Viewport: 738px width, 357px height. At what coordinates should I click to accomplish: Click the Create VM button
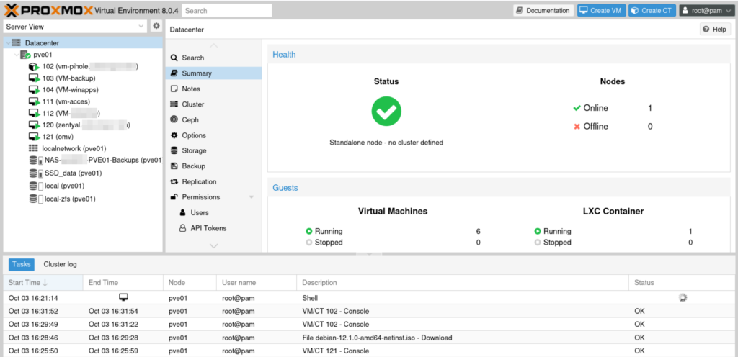point(601,11)
